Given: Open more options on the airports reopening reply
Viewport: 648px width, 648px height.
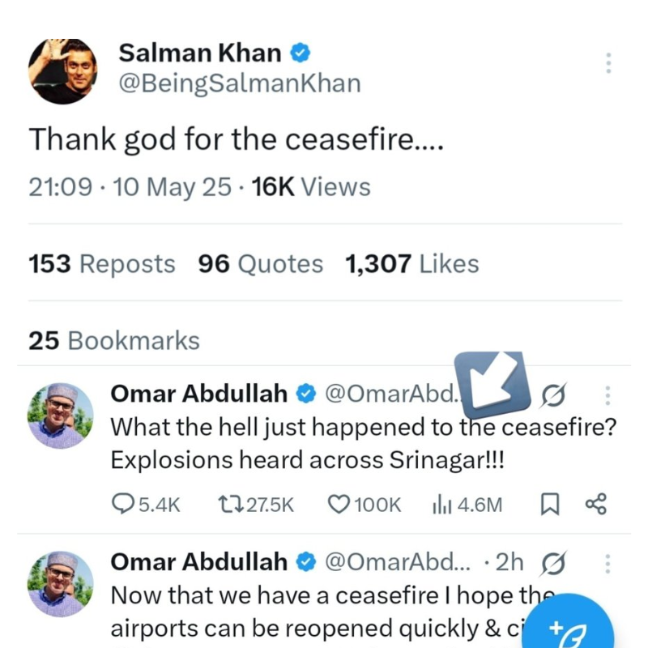Looking at the screenshot, I should click(608, 563).
